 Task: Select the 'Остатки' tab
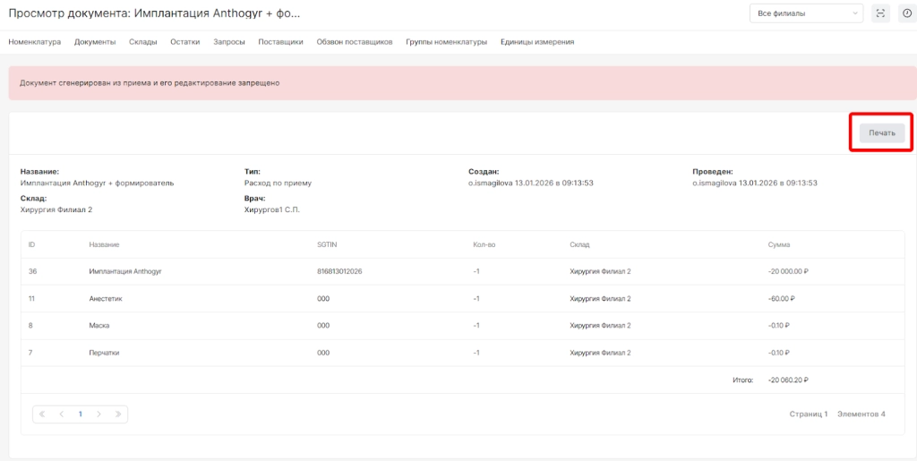[x=184, y=42]
